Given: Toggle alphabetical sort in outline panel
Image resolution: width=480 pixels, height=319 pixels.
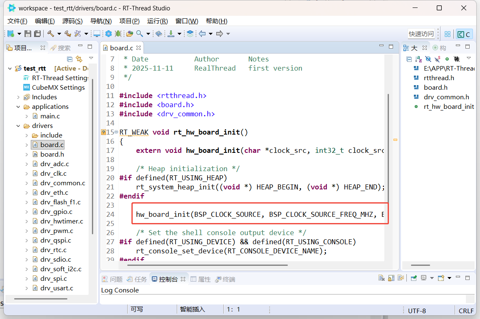Looking at the screenshot, I should [x=418, y=59].
